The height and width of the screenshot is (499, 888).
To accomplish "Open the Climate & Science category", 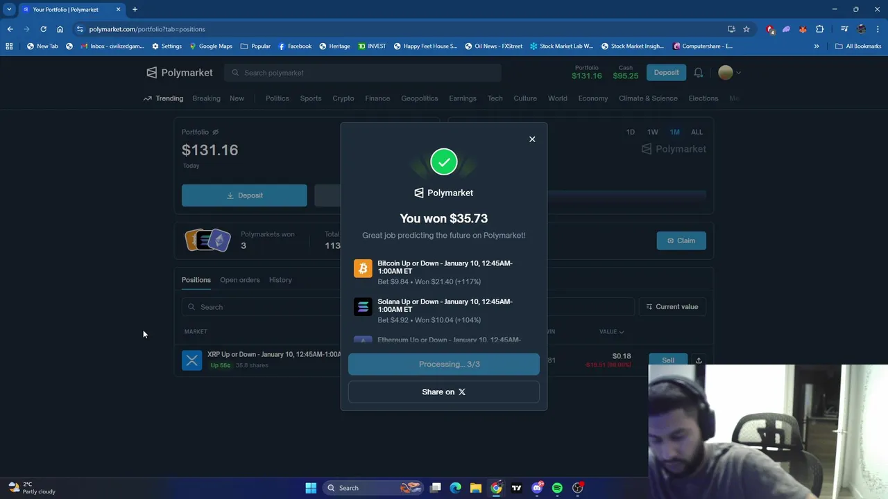I will pos(648,98).
